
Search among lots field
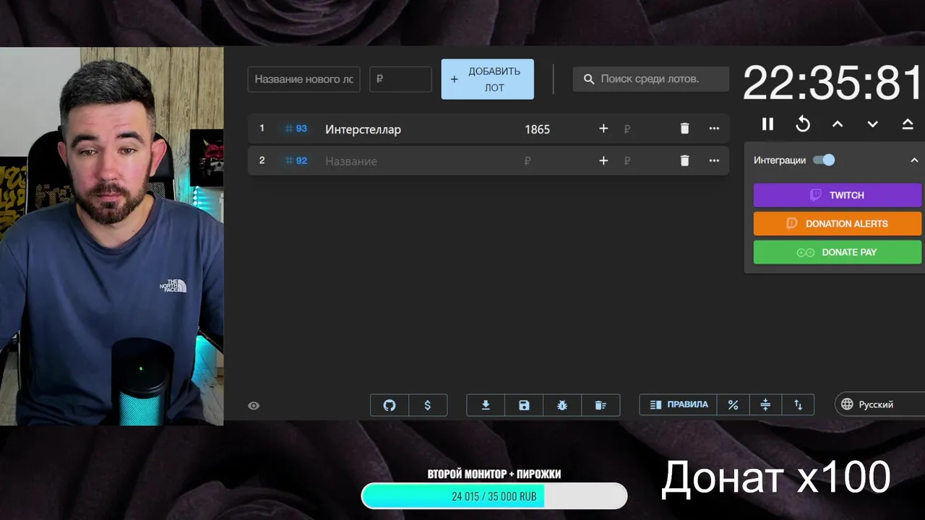pos(651,79)
